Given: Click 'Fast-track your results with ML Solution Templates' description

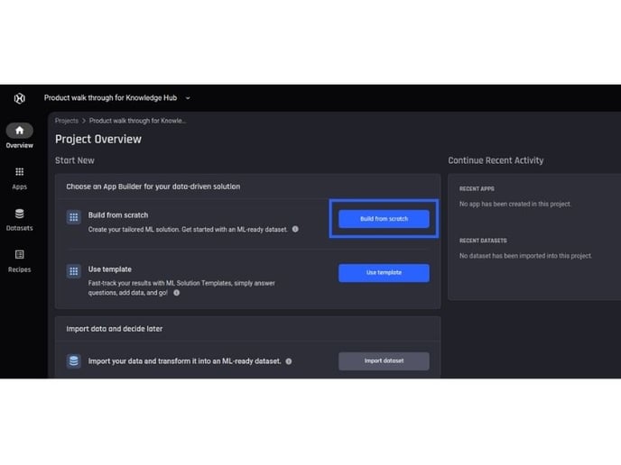Looking at the screenshot, I should [181, 287].
